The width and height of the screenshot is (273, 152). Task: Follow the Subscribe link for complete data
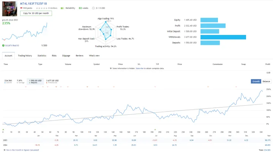tap(139, 68)
